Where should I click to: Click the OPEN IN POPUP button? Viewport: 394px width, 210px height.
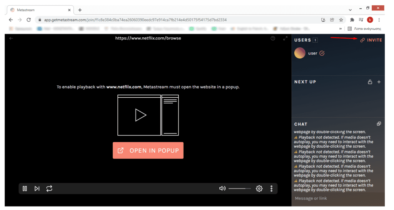tap(148, 150)
